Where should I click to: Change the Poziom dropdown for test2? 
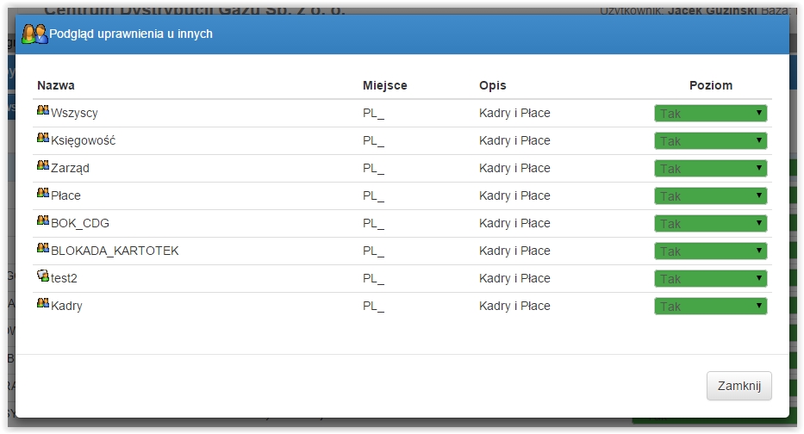tap(710, 279)
